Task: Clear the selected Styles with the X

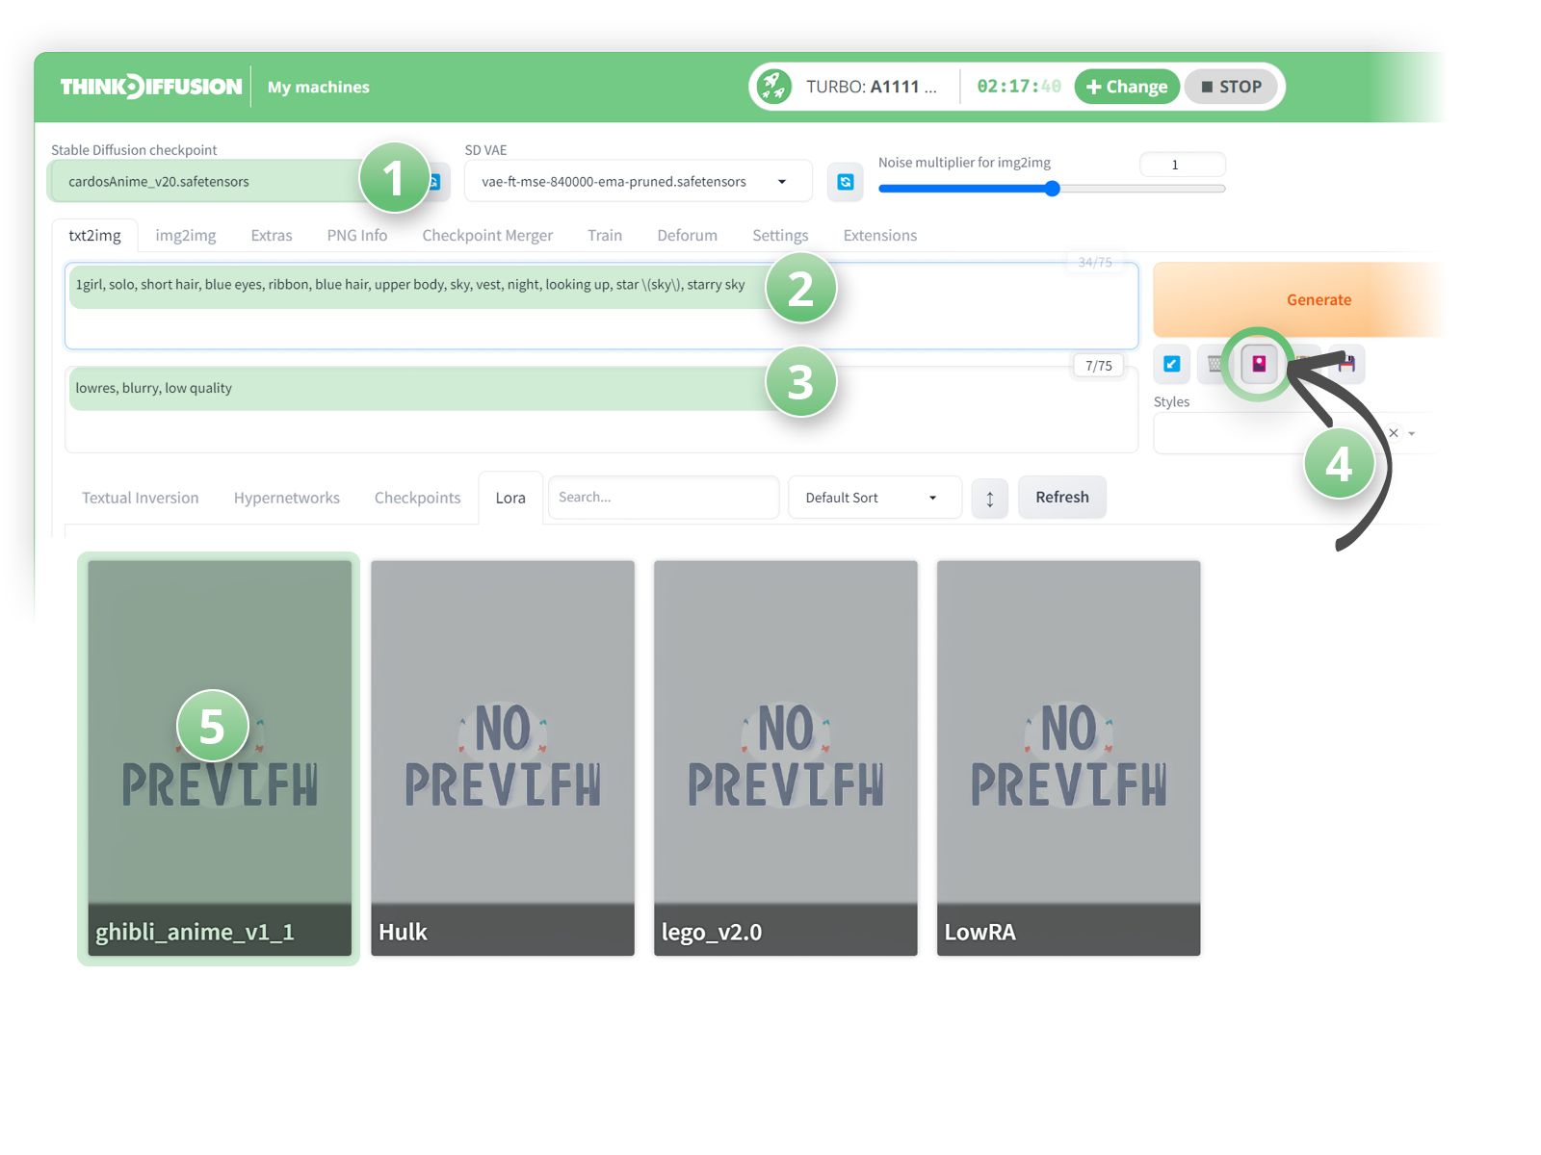Action: tap(1394, 433)
